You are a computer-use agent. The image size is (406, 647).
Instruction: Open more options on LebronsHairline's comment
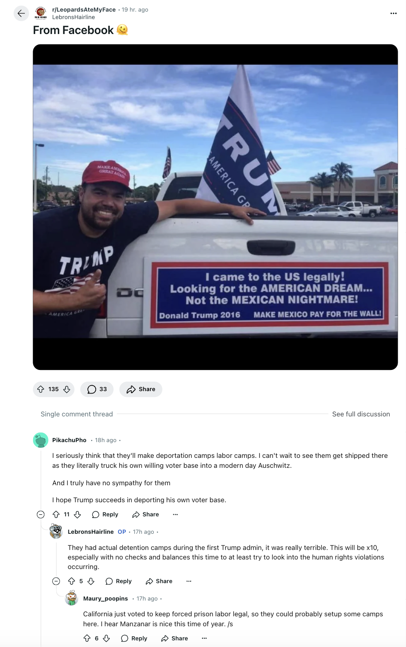coord(189,581)
